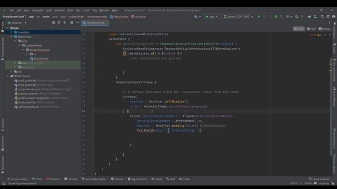The width and height of the screenshot is (337, 189).
Task: Click the Make Project hammer icon
Action: (x=196, y=16)
